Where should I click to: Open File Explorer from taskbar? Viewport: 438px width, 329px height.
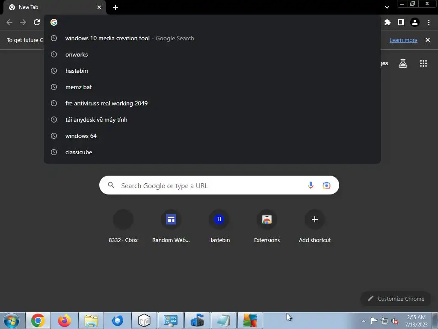[91, 320]
